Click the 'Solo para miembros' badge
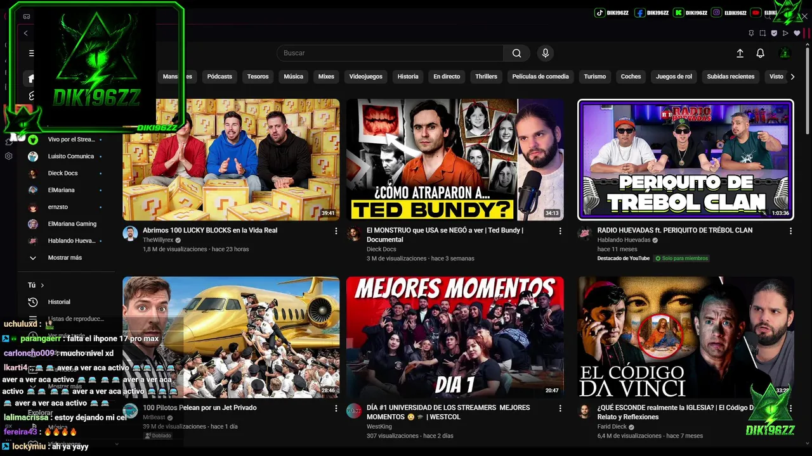 pos(682,258)
